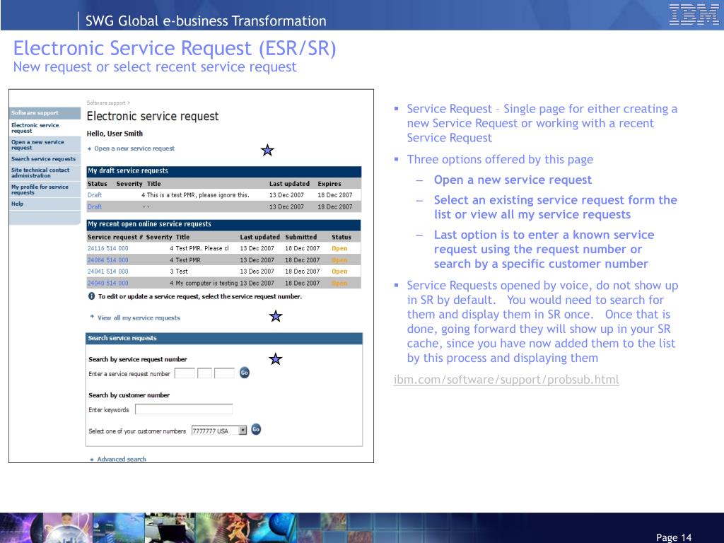Click the third service request number box
Image resolution: width=724 pixels, height=543 pixels.
coord(224,373)
